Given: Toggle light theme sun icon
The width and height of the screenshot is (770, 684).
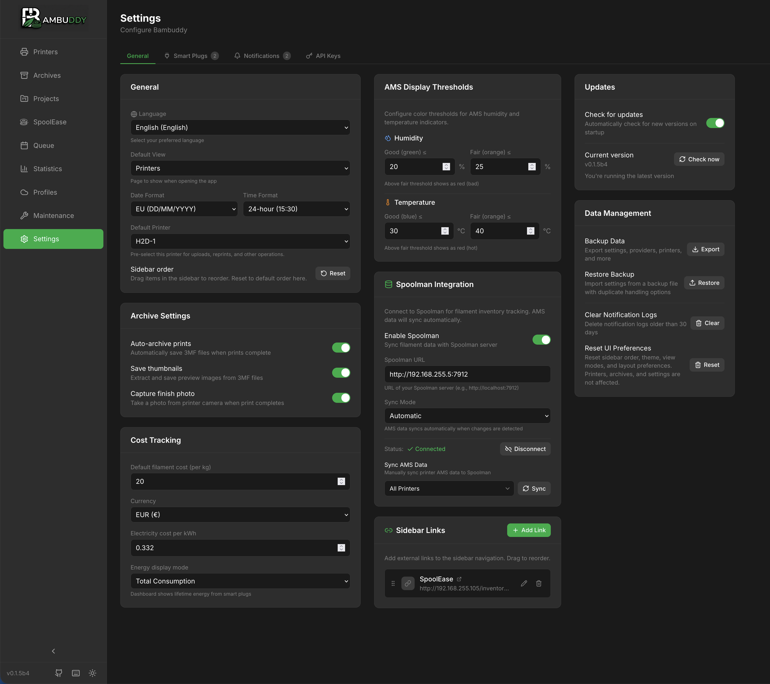Looking at the screenshot, I should point(93,673).
